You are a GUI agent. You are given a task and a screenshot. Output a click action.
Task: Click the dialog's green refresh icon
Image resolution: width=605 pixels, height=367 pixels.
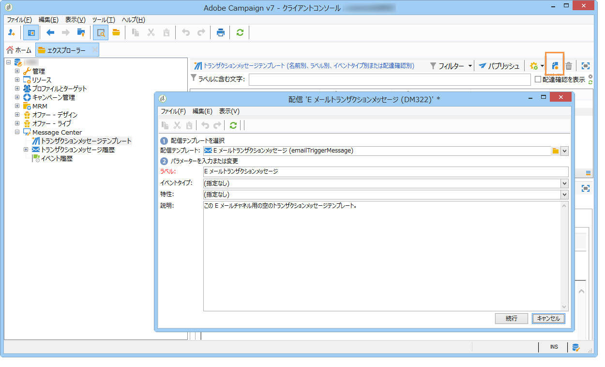233,125
